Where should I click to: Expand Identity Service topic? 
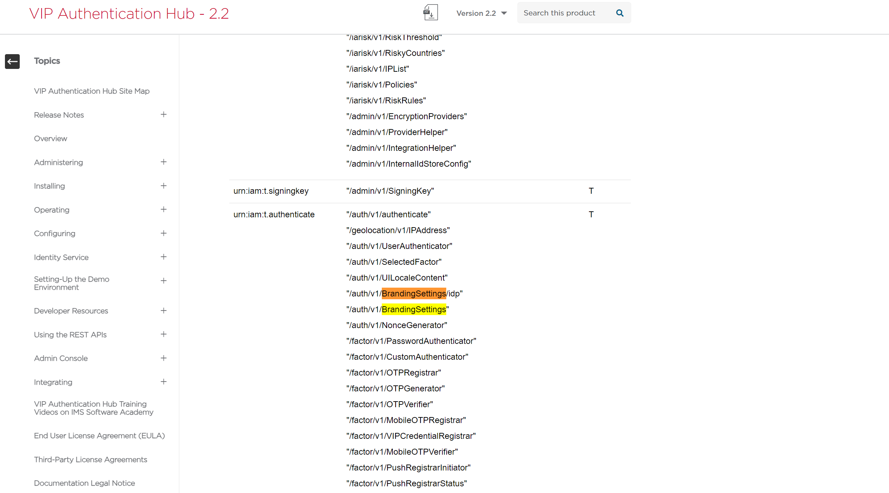(x=163, y=257)
